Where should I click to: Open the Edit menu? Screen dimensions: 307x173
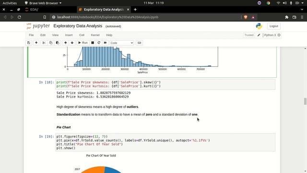43,35
